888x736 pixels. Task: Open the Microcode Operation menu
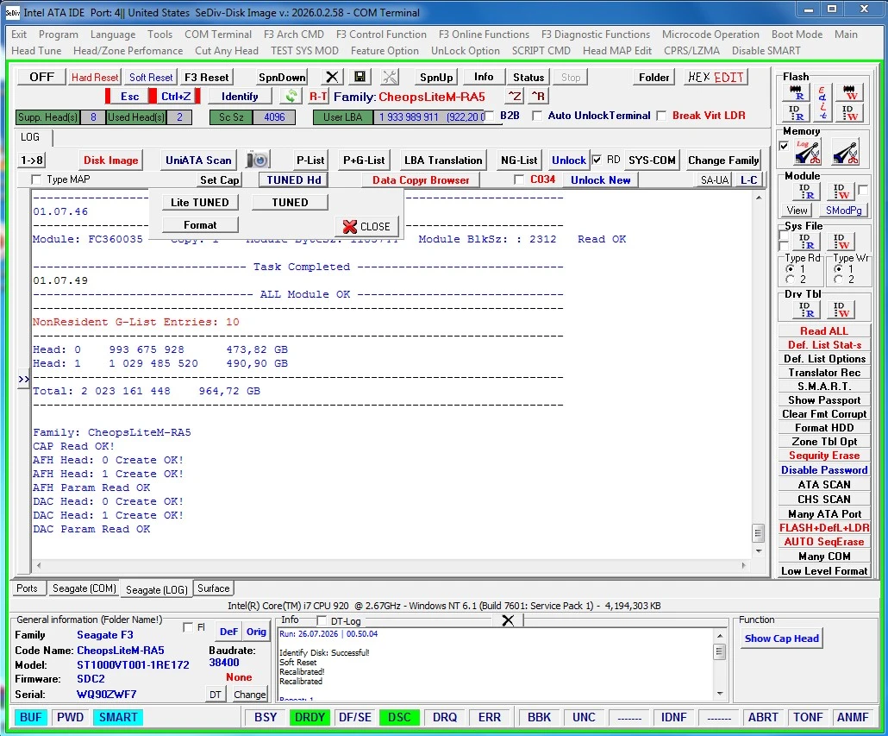tap(710, 34)
